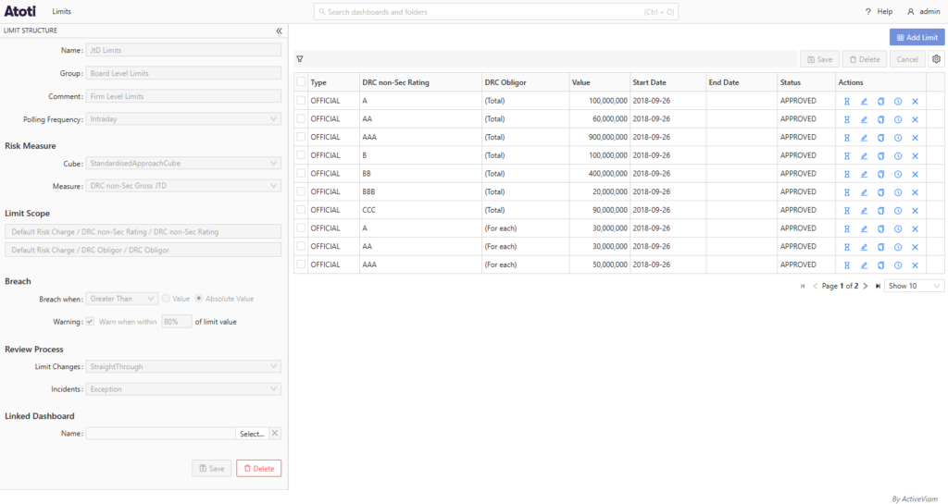Click the hourglass icon in the B (Total) row

pos(847,155)
